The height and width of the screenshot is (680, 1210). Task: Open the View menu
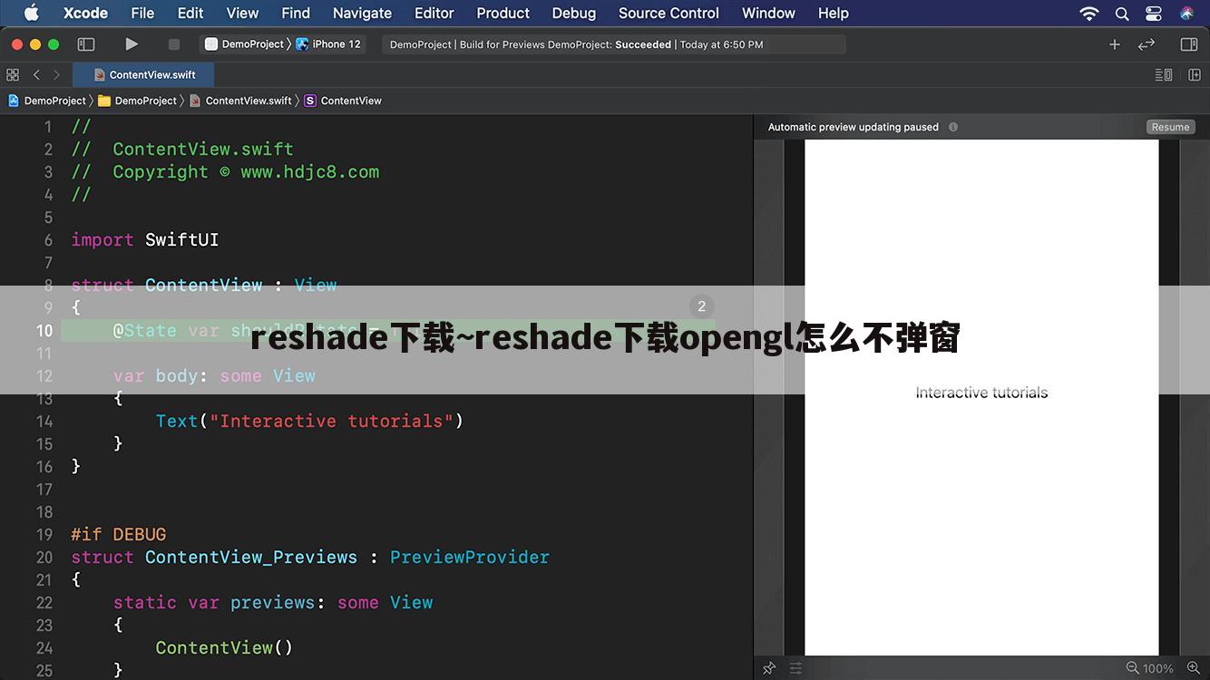pyautogui.click(x=242, y=13)
